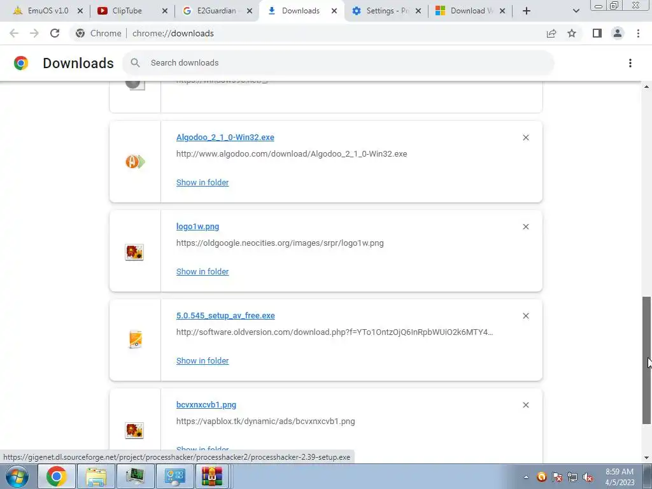Click the orange tray application icon
The width and height of the screenshot is (652, 489).
542,477
